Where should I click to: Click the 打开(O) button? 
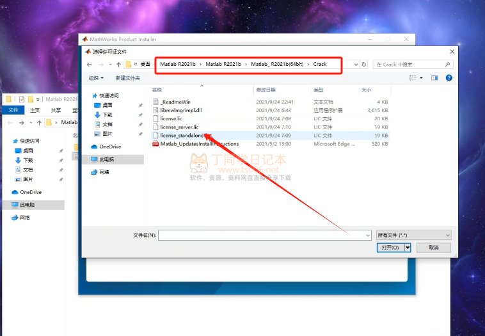(x=390, y=248)
